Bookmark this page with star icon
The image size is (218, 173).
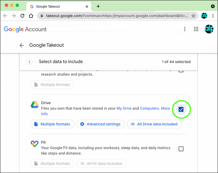193,16
